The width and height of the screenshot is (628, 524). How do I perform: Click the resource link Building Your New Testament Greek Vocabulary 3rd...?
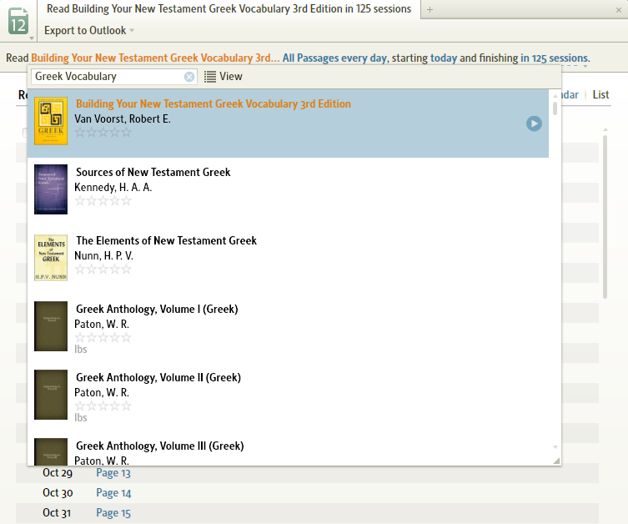pos(155,58)
